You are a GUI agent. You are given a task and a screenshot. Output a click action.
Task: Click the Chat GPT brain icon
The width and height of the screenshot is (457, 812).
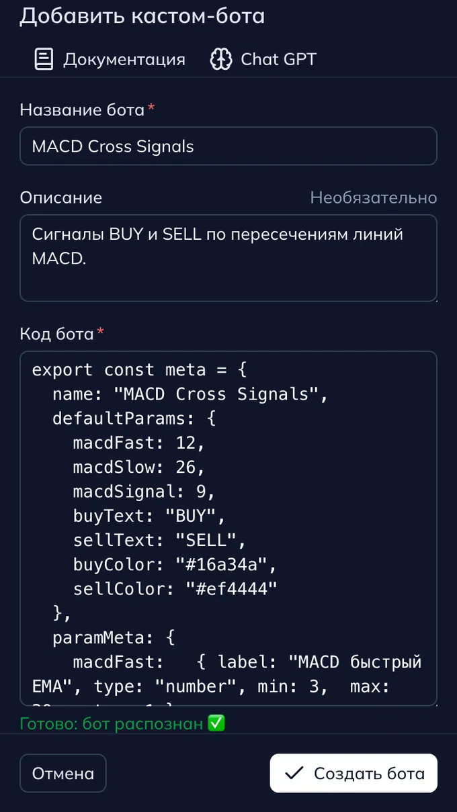[221, 59]
